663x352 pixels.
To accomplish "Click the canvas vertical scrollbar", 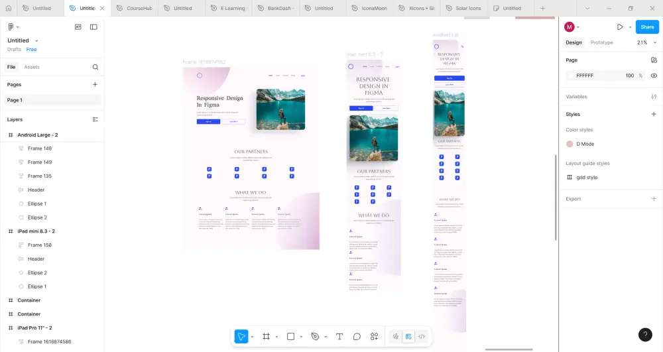I will tap(556, 198).
